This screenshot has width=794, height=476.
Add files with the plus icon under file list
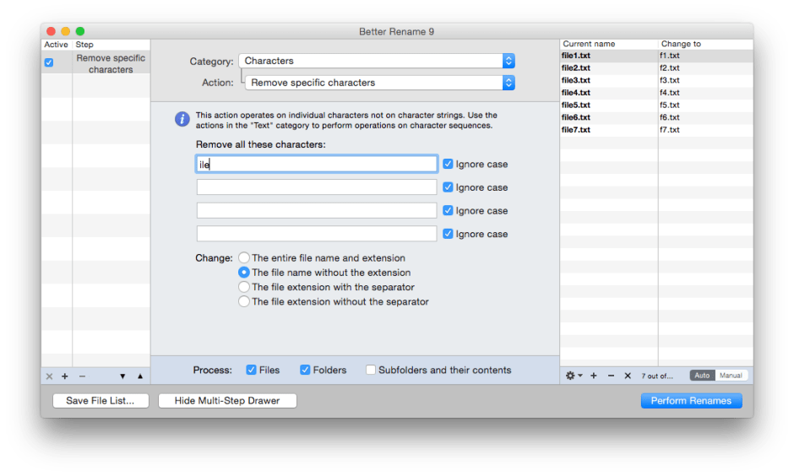pyautogui.click(x=594, y=376)
